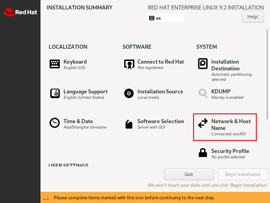Click the Language Support icon
The image size is (270, 203).
(x=55, y=93)
